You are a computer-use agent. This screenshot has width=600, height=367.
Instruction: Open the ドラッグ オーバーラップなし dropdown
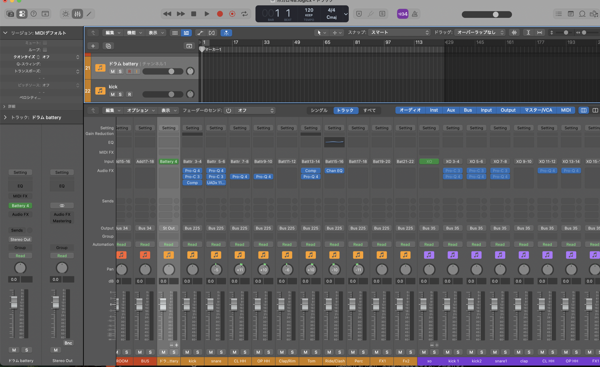click(x=480, y=32)
